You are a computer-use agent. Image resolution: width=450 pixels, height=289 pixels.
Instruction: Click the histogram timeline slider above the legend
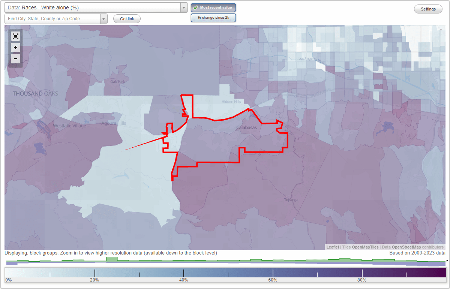tap(225, 260)
